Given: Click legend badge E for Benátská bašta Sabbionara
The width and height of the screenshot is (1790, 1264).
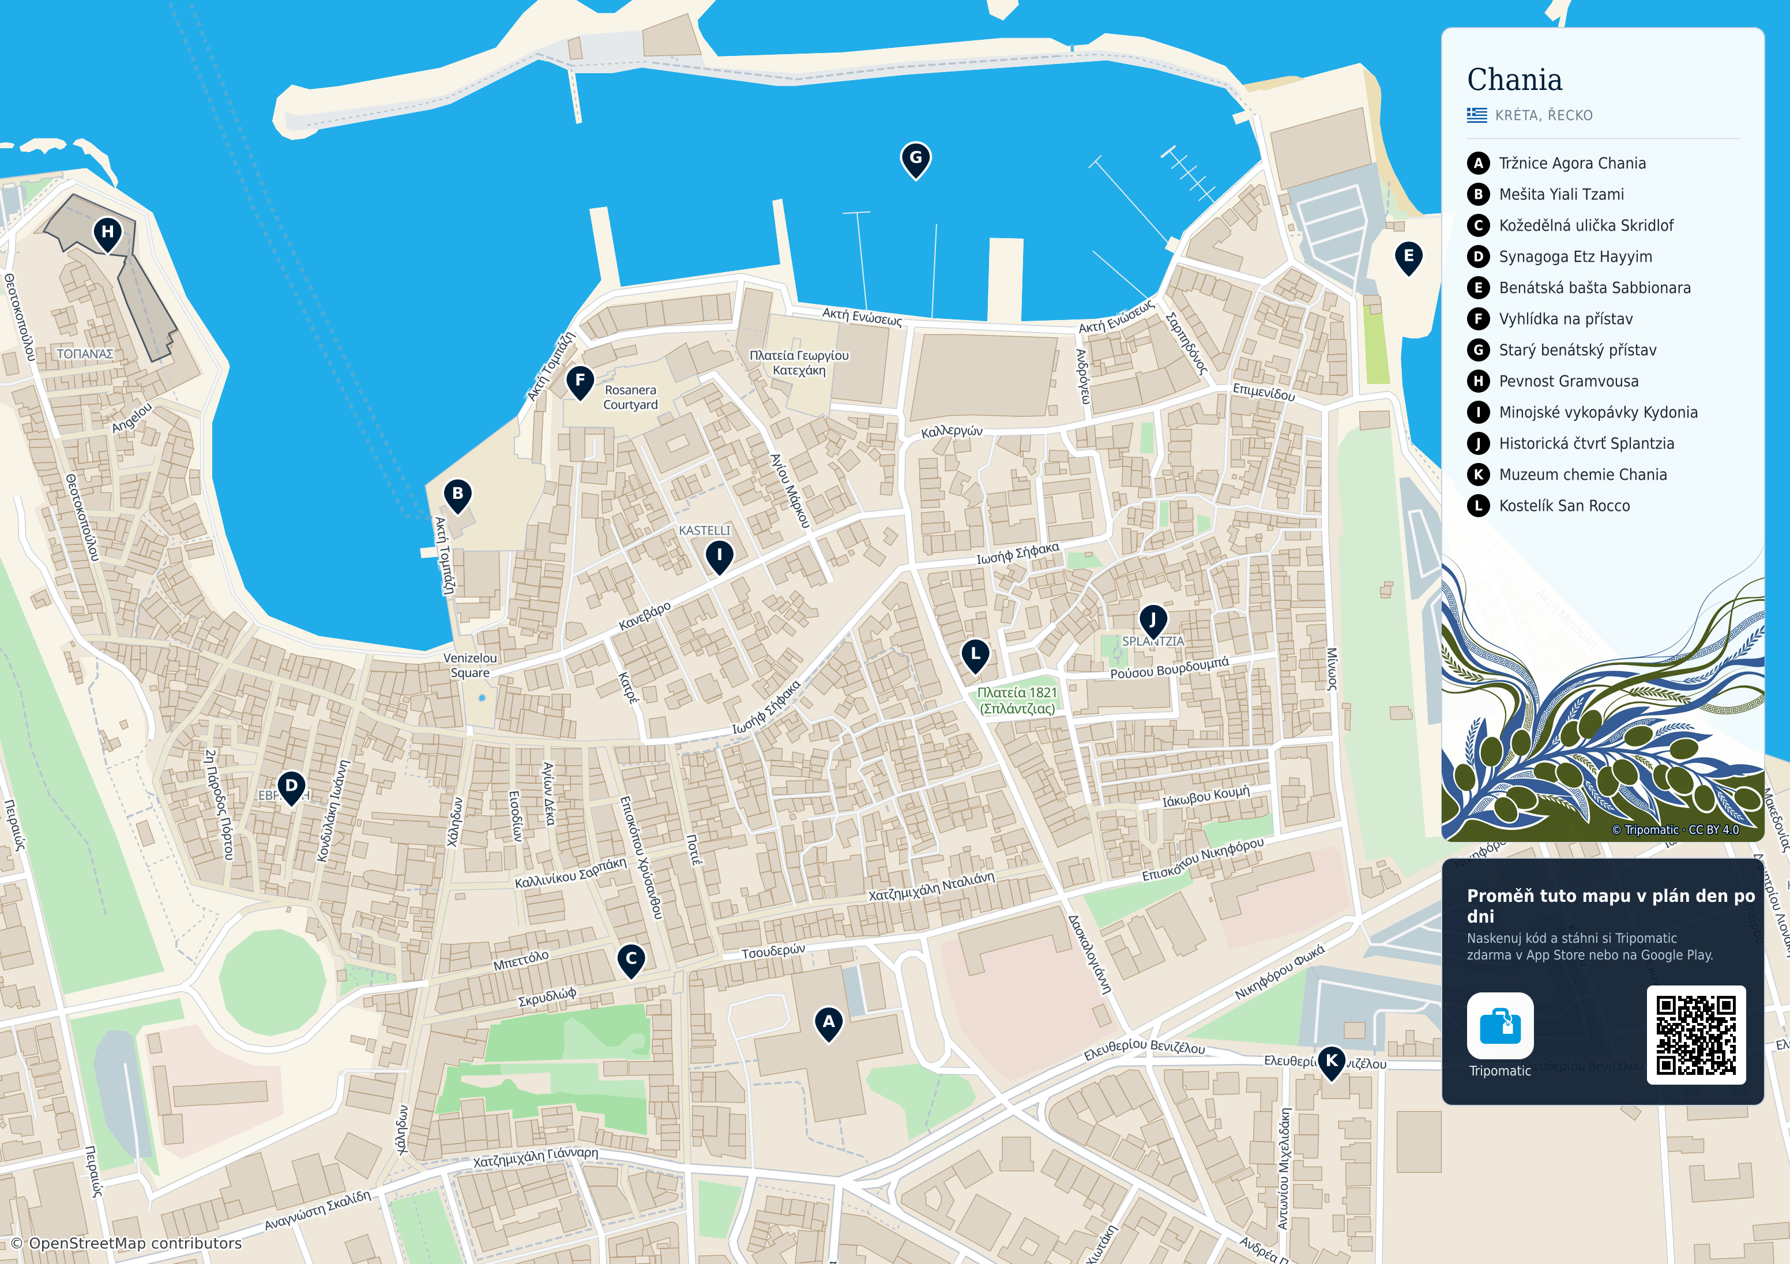Looking at the screenshot, I should (1478, 288).
